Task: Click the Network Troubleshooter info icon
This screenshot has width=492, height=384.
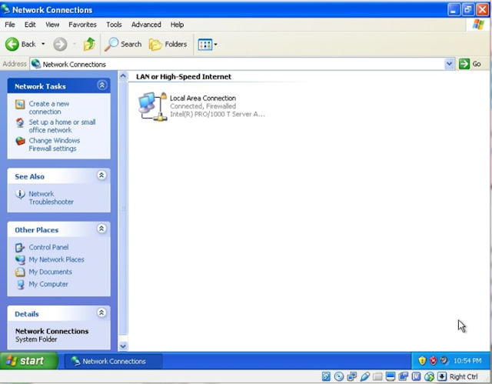Action: point(20,194)
